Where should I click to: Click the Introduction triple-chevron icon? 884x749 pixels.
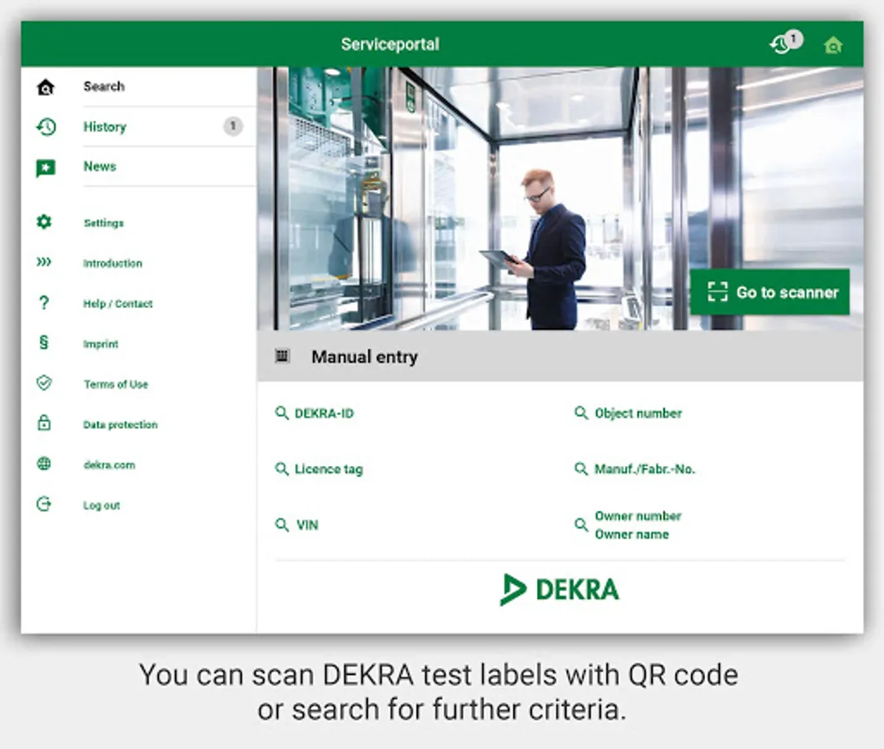44,262
